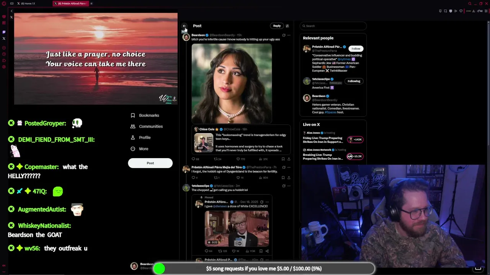Click the Post compose button in sidebar
This screenshot has height=275, width=490.
[x=150, y=163]
